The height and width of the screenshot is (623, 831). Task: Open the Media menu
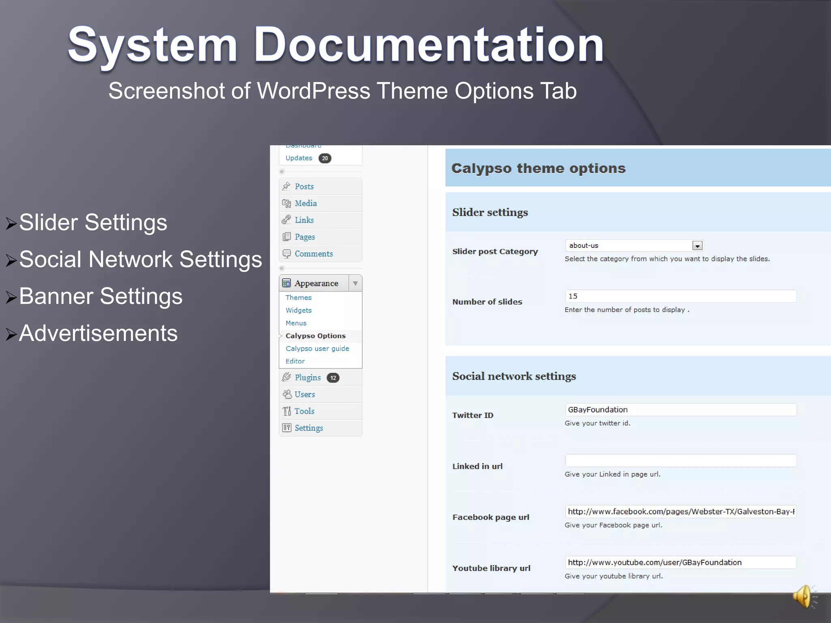(321, 203)
